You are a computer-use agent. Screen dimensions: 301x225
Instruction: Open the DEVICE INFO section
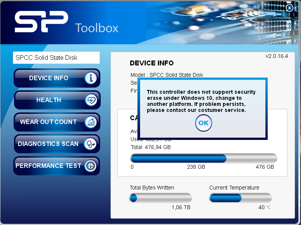click(57, 78)
